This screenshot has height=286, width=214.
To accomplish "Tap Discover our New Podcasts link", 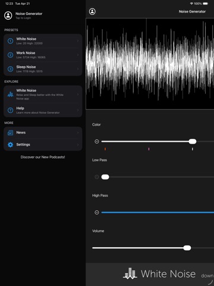I will pyautogui.click(x=43, y=157).
